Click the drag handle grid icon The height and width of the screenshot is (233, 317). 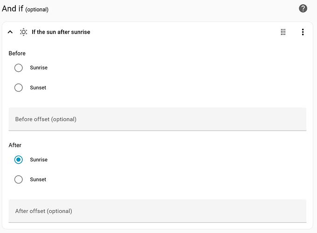coord(283,32)
